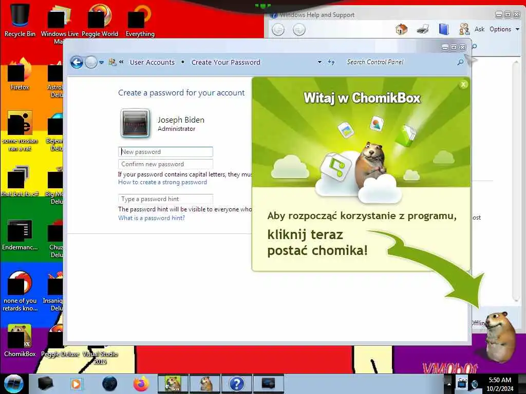The width and height of the screenshot is (526, 394).
Task: Open the address bar history dropdown arrow
Action: 320,62
